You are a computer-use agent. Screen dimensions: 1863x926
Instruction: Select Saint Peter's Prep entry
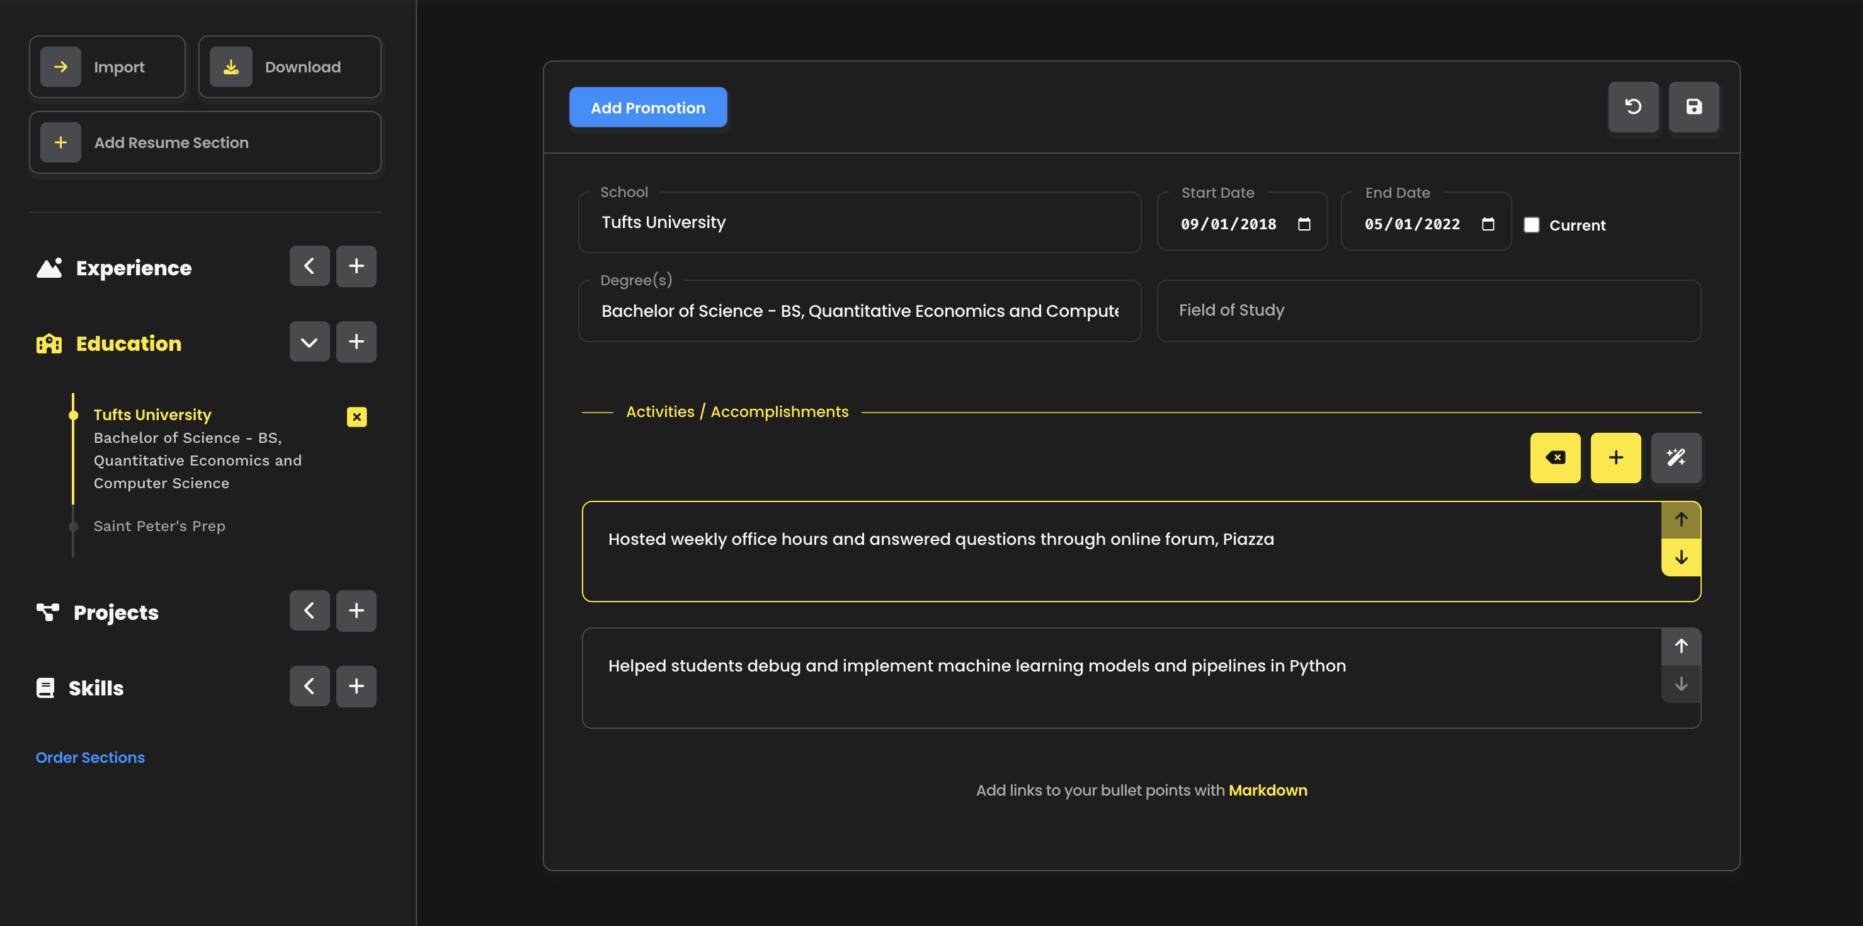pos(159,526)
